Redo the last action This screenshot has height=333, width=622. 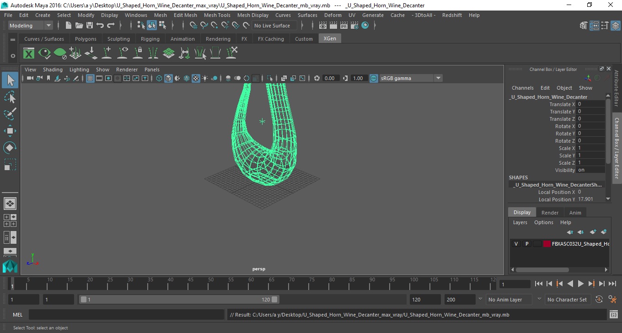[111, 26]
